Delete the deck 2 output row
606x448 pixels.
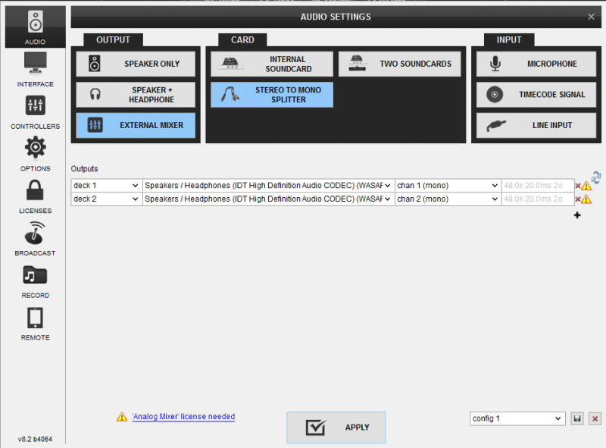coord(578,199)
